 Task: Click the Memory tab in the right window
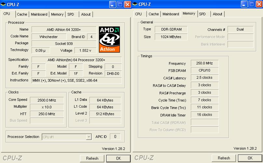(189, 13)
